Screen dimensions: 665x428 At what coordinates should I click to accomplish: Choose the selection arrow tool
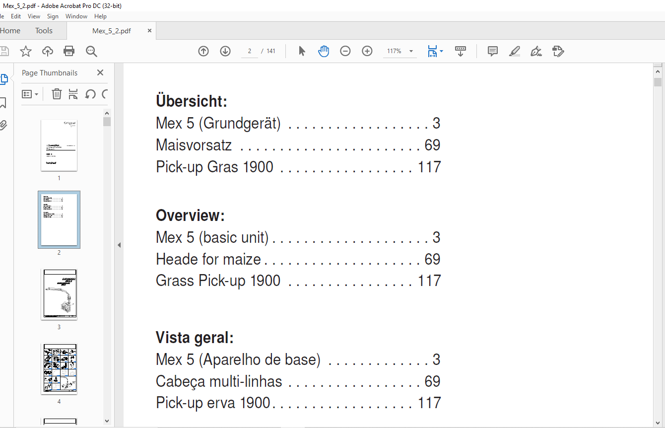(x=302, y=51)
